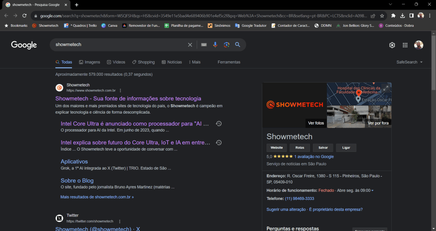Image resolution: width=436 pixels, height=231 pixels.
Task: Open the SafeSearch dropdown
Action: coord(409,62)
